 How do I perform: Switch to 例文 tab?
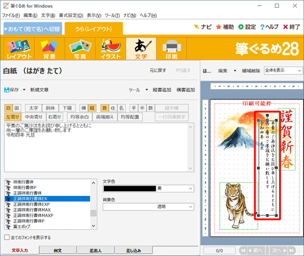tap(58, 251)
